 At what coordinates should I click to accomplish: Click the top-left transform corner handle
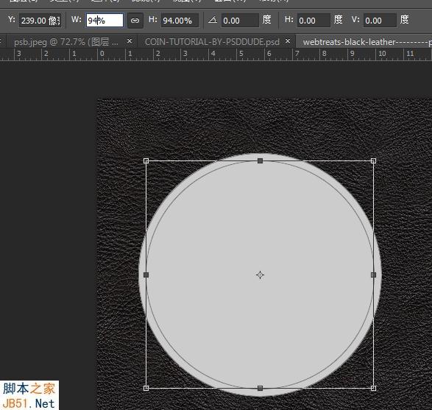click(146, 160)
